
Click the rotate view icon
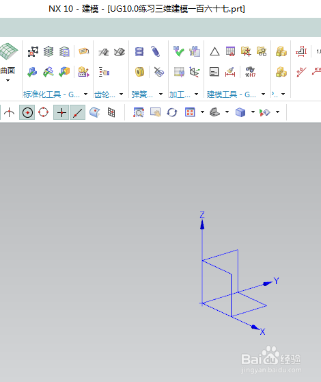(x=172, y=112)
